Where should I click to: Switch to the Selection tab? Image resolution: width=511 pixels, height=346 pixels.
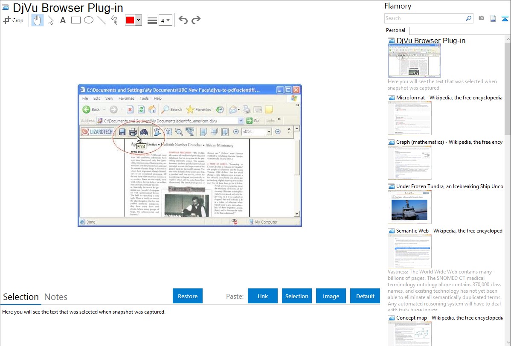(21, 297)
